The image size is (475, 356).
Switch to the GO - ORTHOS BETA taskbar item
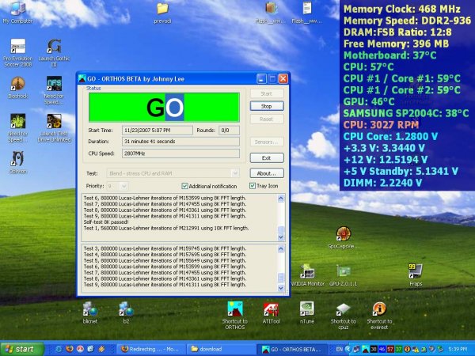point(292,349)
